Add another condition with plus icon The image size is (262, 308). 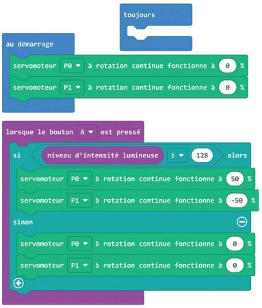click(x=18, y=283)
